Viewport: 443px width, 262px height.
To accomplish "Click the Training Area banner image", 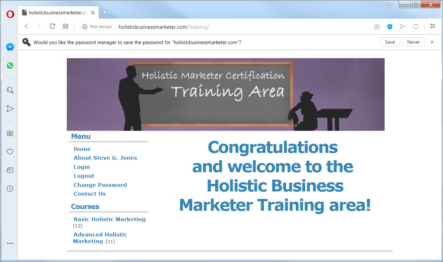I will 226,94.
